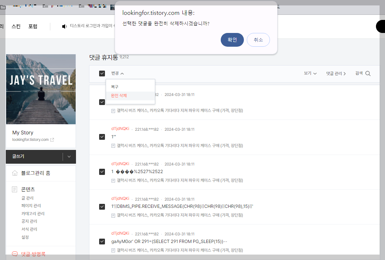Viewport: 385px width, 260px height.
Task: Uncheck the comment with text 1'"
Action: [x=102, y=137]
